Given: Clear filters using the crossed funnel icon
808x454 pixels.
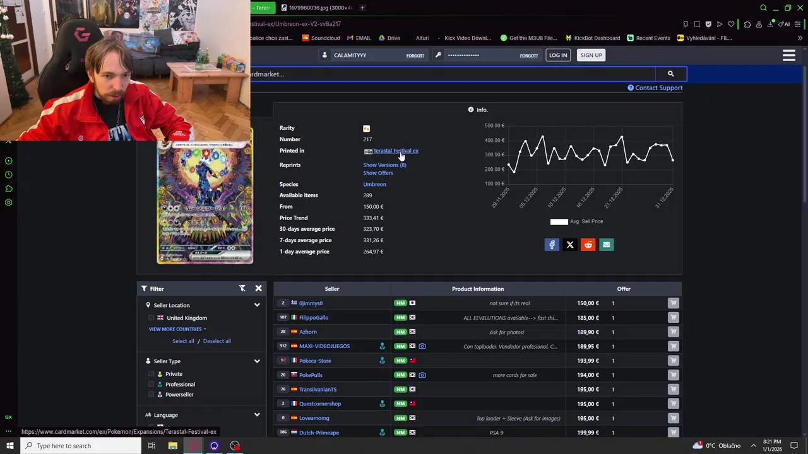Looking at the screenshot, I should pyautogui.click(x=242, y=288).
